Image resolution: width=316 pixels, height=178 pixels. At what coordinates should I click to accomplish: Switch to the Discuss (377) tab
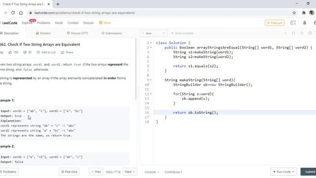pos(78,33)
